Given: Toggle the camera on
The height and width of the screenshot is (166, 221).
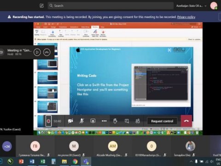Looking at the screenshot, I should tap(70, 121).
